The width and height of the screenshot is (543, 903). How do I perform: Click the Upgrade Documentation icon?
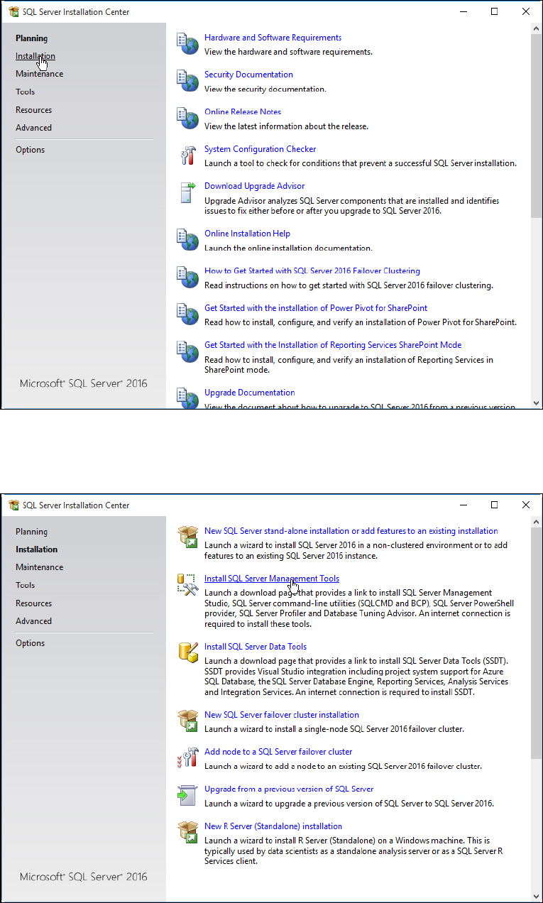coord(187,398)
